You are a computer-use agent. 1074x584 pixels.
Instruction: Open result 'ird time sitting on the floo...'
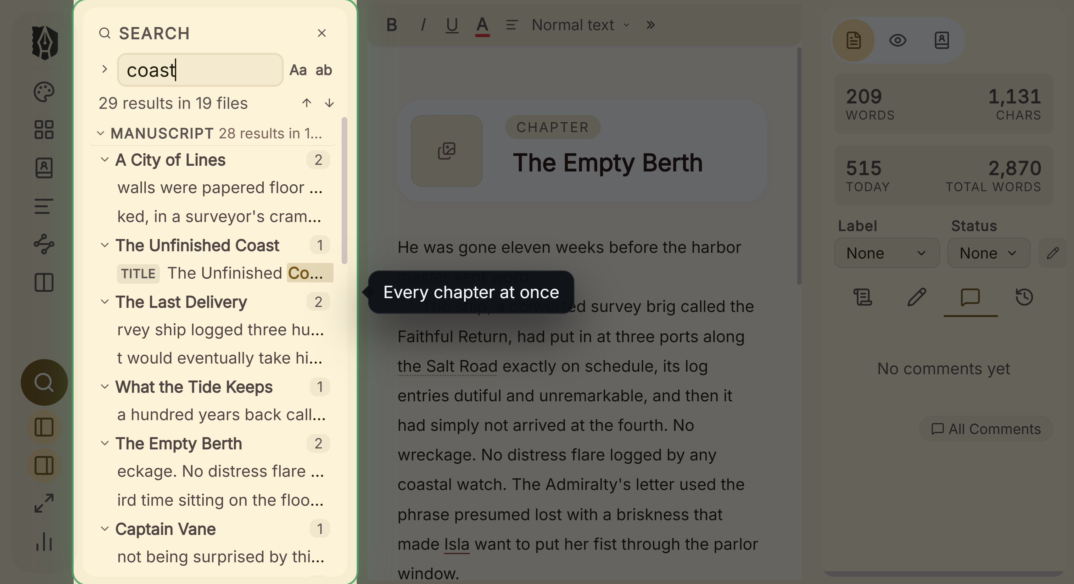click(220, 500)
